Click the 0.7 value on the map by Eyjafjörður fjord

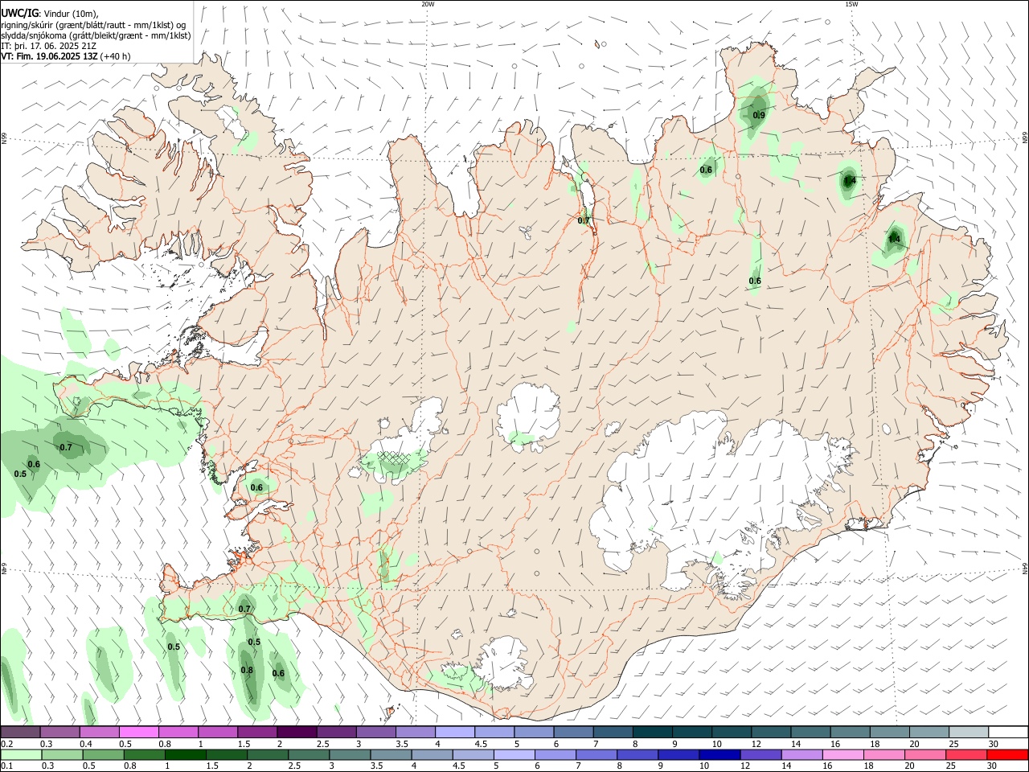584,220
